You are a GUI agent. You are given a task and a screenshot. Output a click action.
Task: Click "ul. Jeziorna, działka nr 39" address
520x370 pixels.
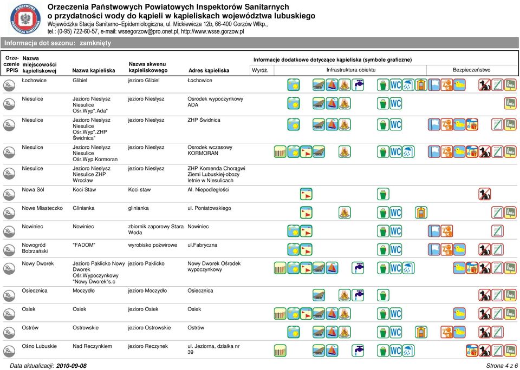tap(213, 349)
